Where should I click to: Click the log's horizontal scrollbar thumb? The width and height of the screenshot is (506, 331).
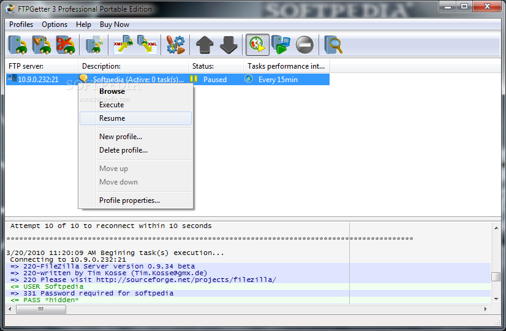pos(41,310)
